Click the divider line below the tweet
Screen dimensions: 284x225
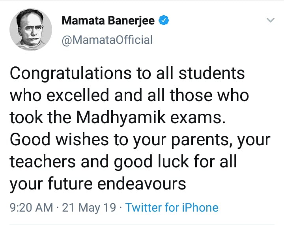pos(142,225)
